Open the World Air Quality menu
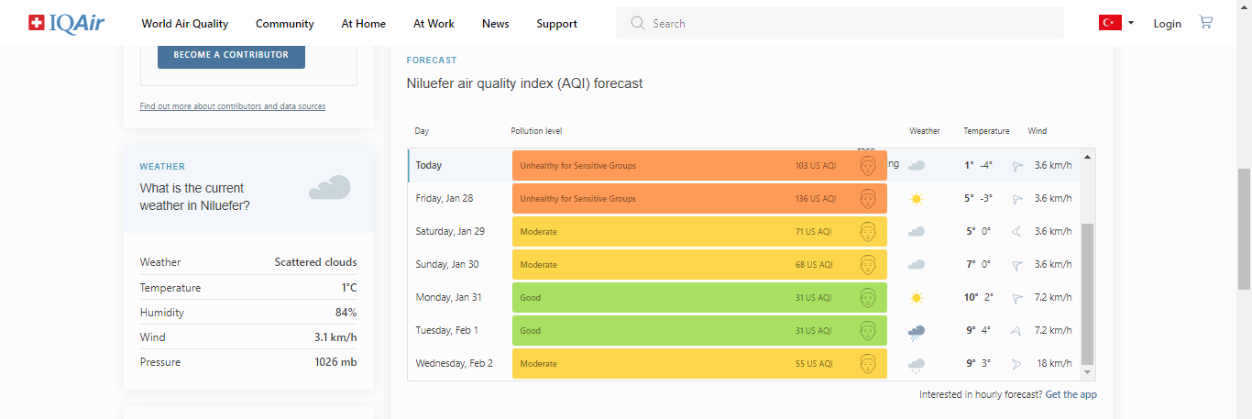 pyautogui.click(x=185, y=24)
